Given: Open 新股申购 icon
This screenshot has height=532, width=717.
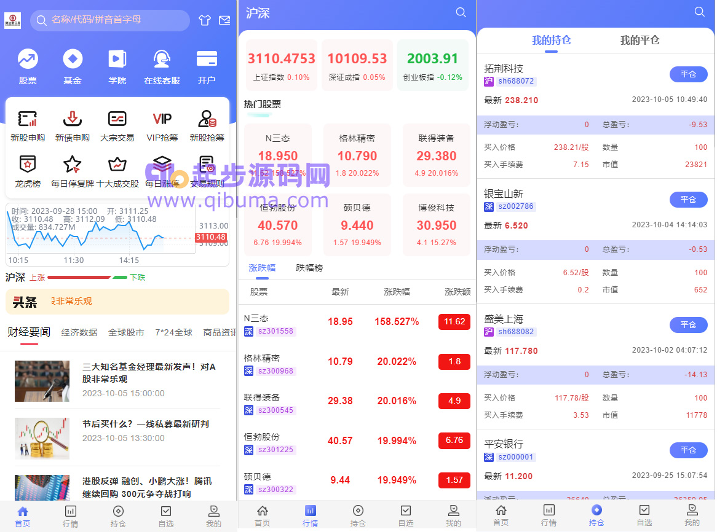Looking at the screenshot, I should tap(28, 119).
